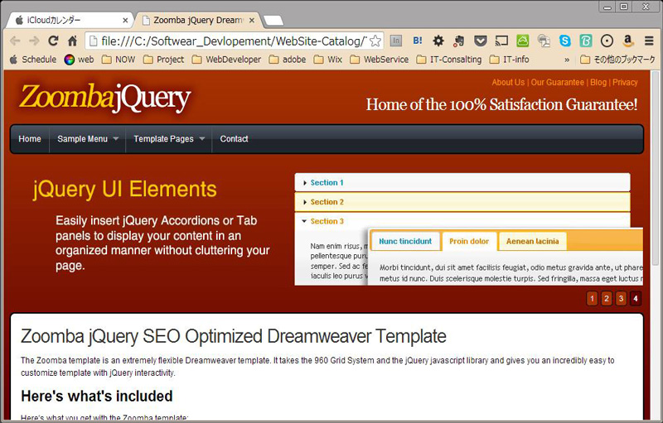Go back with the browser back arrow
663x423 pixels.
(x=15, y=41)
